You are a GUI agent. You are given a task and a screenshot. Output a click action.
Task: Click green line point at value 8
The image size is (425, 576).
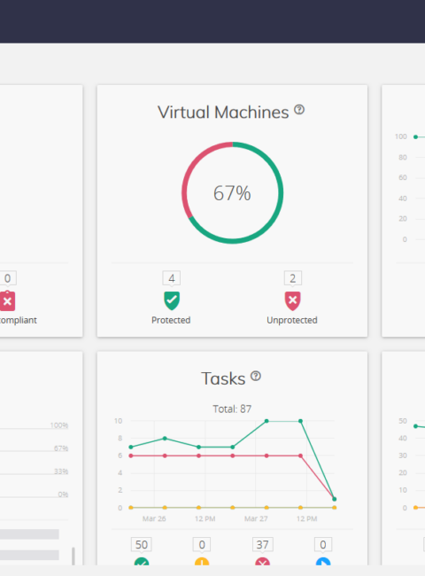pyautogui.click(x=165, y=439)
